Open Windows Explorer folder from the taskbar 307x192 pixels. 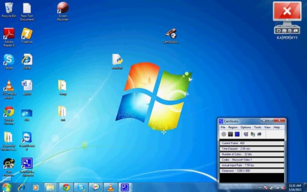point(50,187)
